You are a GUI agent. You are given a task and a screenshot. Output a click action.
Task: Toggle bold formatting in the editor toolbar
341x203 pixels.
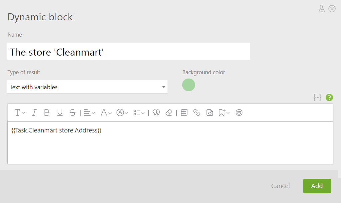tap(47, 112)
